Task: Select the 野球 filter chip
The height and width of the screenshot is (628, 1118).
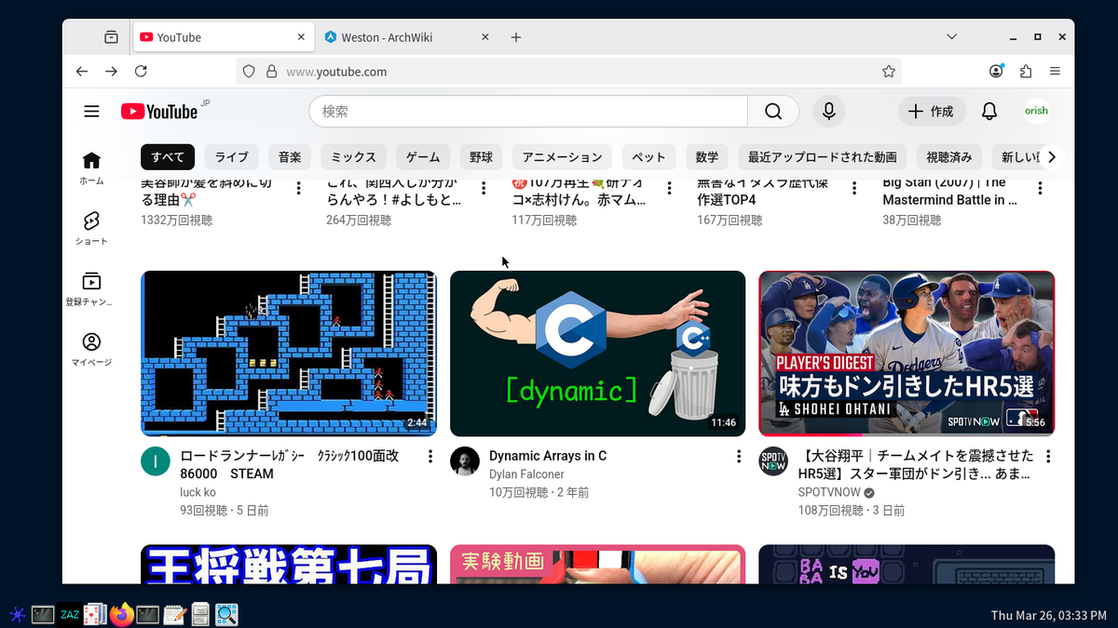Action: coord(482,157)
